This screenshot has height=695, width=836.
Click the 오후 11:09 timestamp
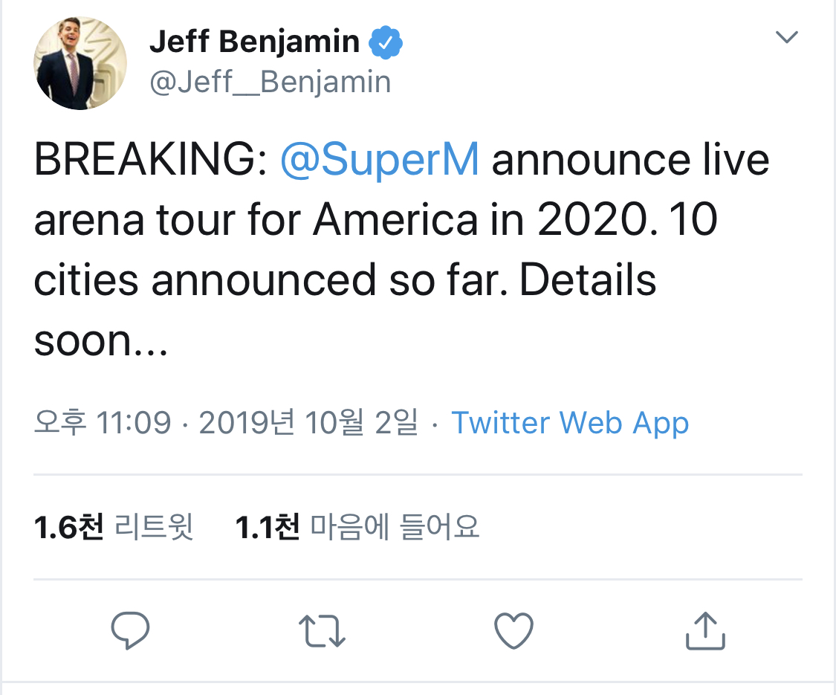coord(103,423)
